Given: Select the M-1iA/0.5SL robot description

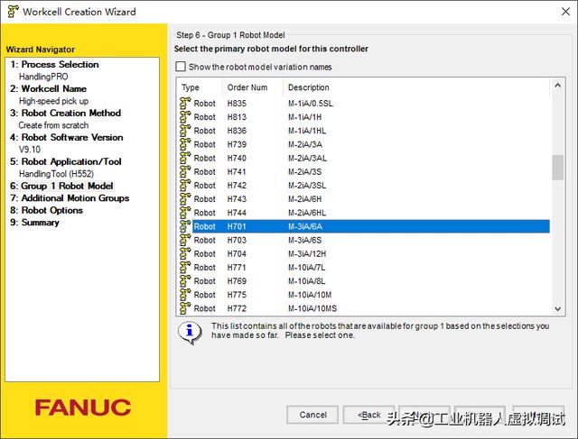Looking at the screenshot, I should point(311,104).
